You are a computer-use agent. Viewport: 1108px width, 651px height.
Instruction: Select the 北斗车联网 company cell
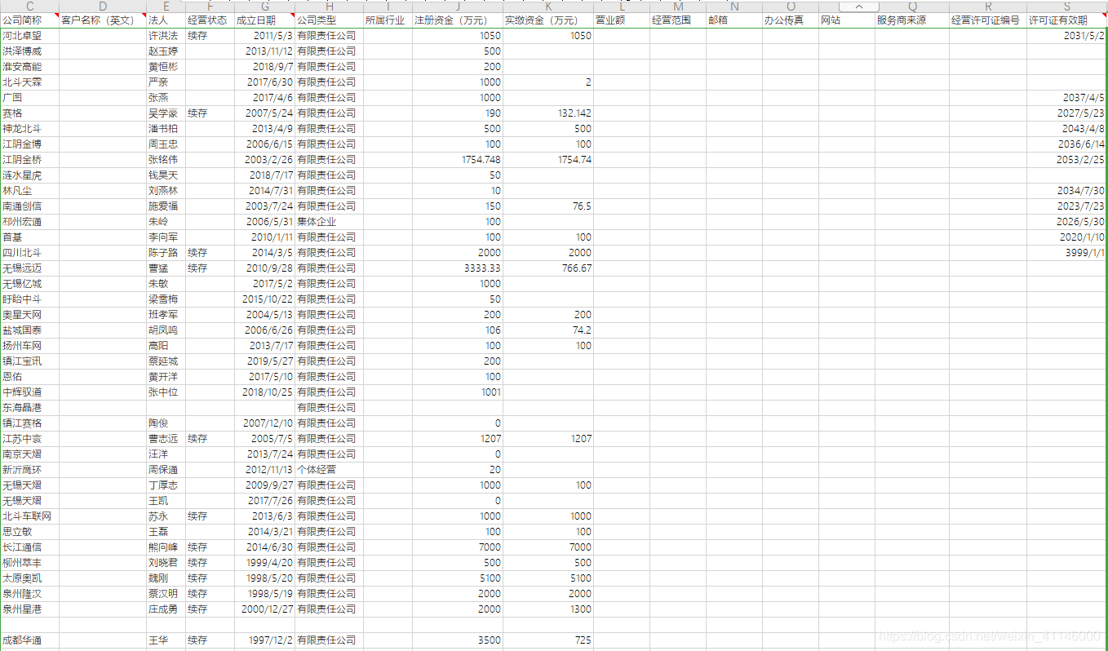[29, 516]
